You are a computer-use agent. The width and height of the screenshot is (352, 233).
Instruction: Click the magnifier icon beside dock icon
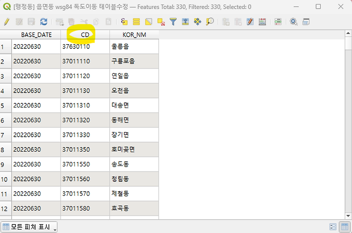tap(294, 22)
